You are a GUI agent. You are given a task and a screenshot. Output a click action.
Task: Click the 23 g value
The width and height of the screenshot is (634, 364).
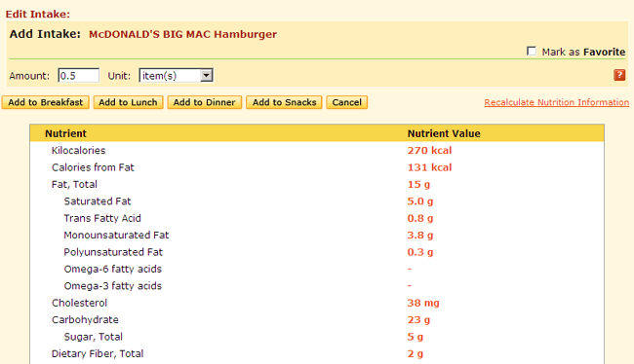pos(418,320)
